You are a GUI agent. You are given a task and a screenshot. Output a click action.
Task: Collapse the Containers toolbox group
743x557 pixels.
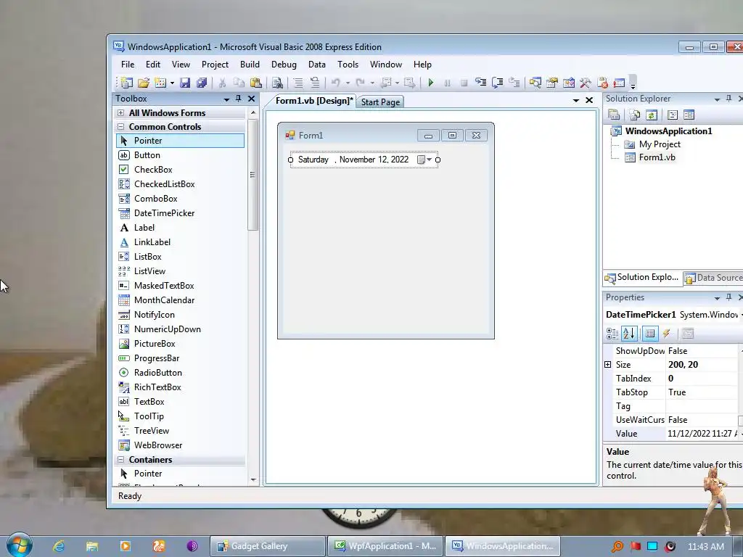coord(121,459)
